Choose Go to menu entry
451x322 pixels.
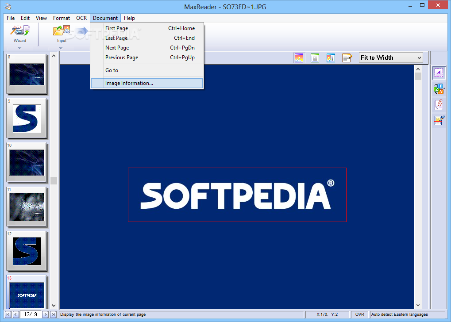147,70
